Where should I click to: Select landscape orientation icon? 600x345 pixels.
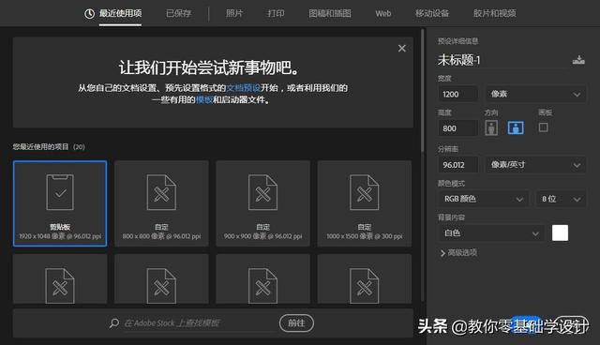(516, 127)
